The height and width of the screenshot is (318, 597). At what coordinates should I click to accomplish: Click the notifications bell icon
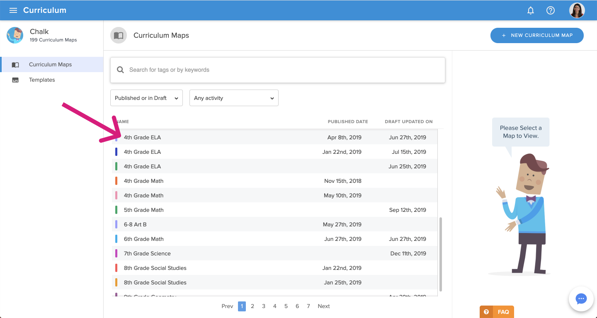530,10
